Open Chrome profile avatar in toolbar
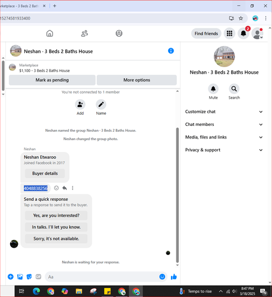The width and height of the screenshot is (272, 297). (255, 18)
